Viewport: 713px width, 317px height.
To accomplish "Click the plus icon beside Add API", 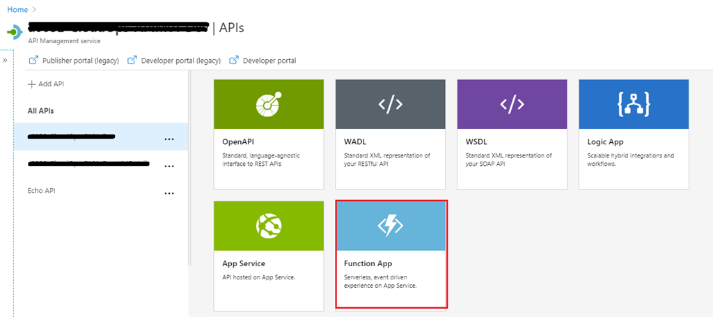I will tap(31, 84).
